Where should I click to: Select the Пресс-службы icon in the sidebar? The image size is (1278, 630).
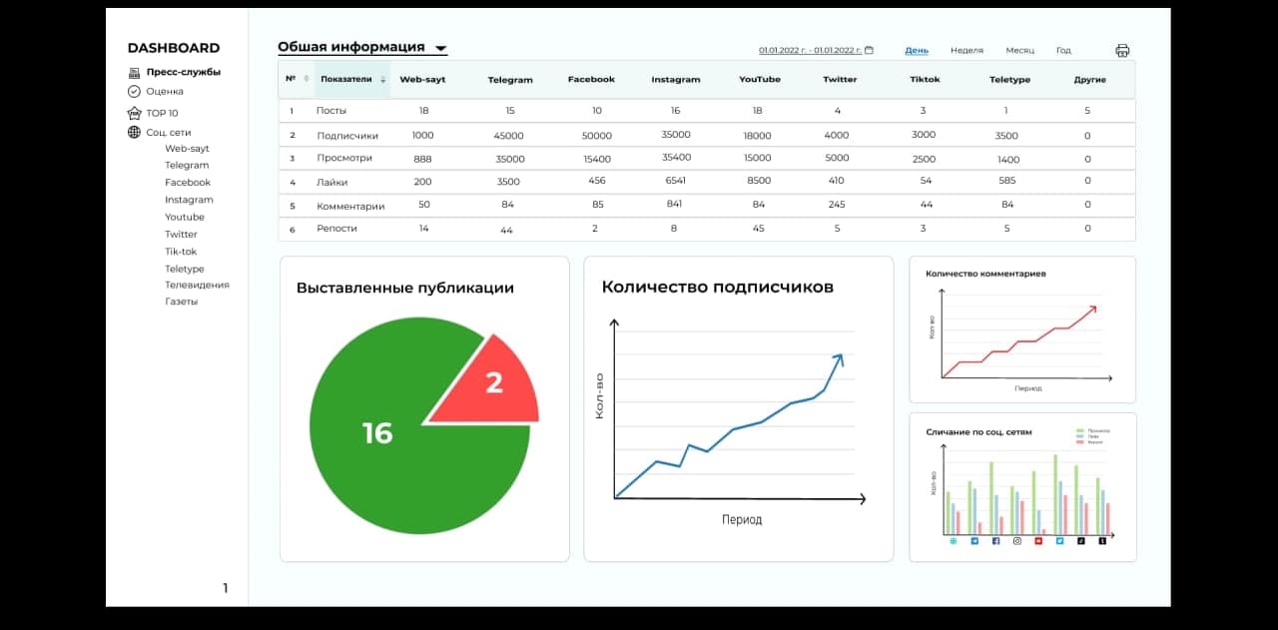tap(133, 72)
